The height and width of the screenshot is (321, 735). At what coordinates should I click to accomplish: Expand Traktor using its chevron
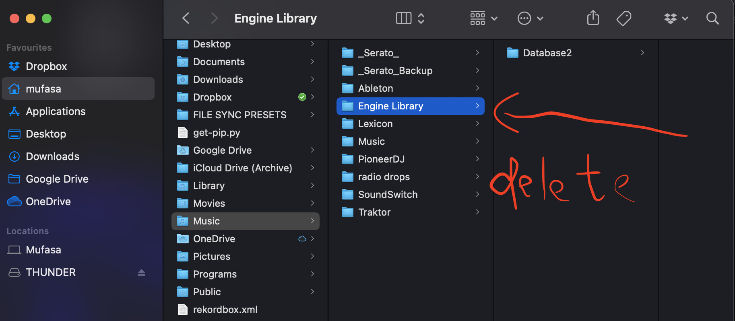click(477, 212)
